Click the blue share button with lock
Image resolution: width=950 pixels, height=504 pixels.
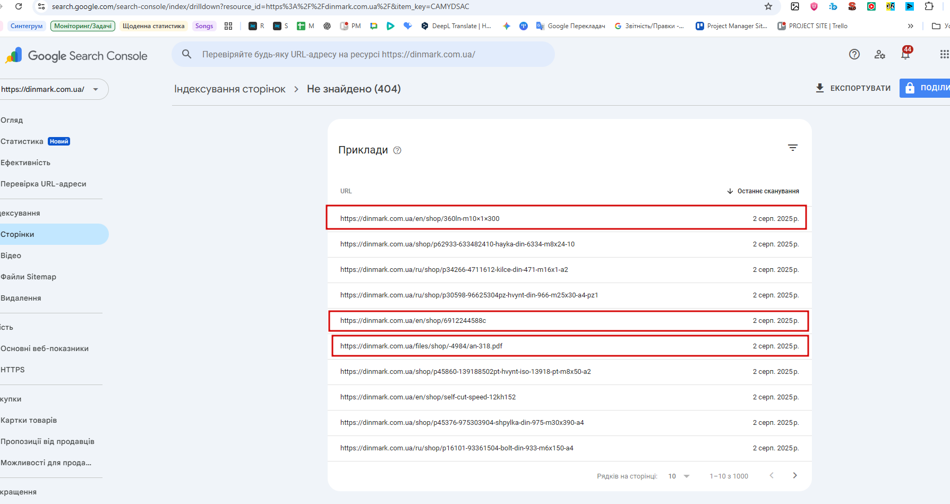925,88
